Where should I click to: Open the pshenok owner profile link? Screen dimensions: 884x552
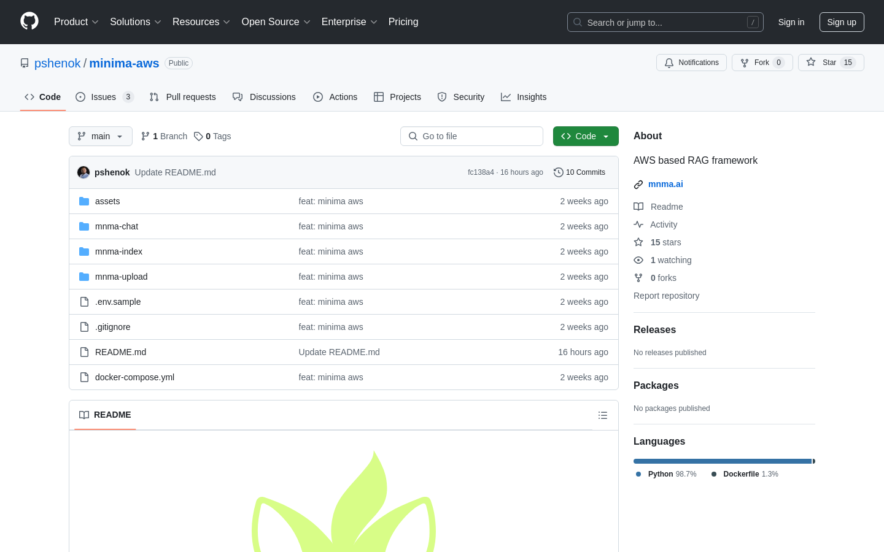click(x=58, y=63)
